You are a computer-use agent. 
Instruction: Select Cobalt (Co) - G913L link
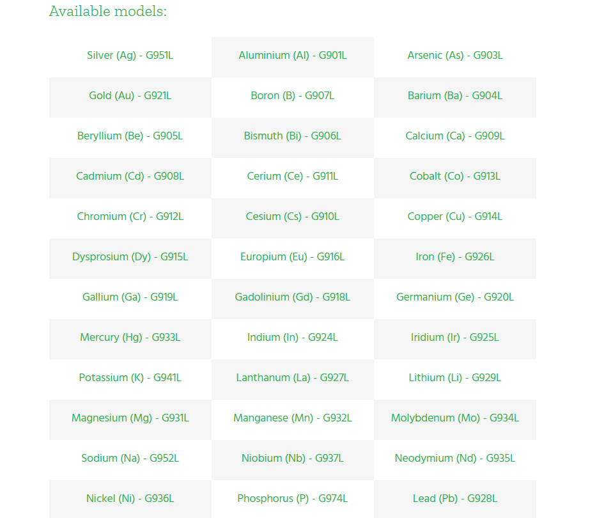[x=455, y=177]
